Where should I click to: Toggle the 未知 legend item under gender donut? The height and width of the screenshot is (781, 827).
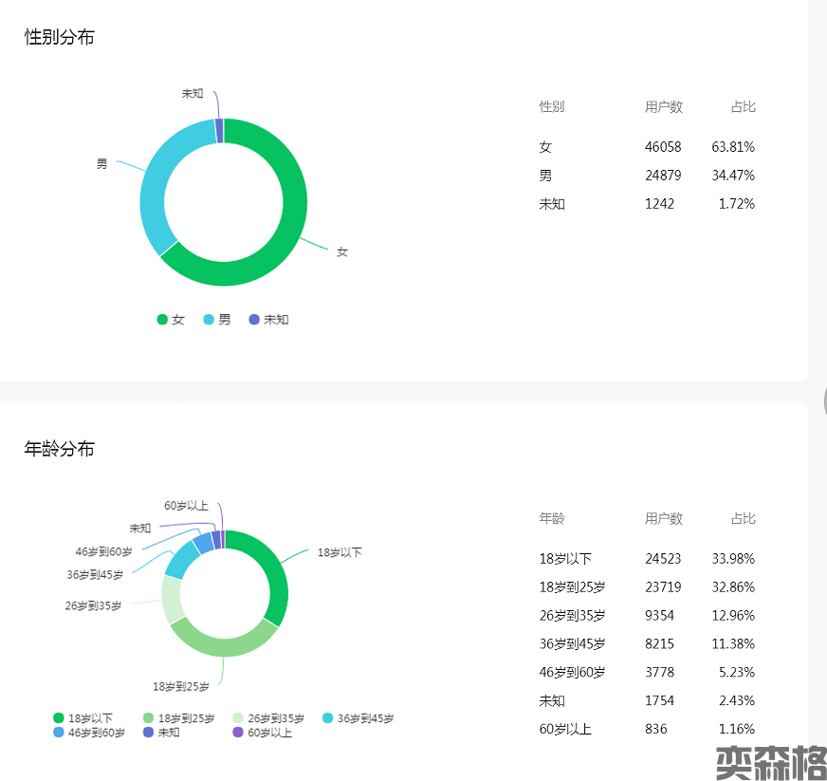[268, 320]
